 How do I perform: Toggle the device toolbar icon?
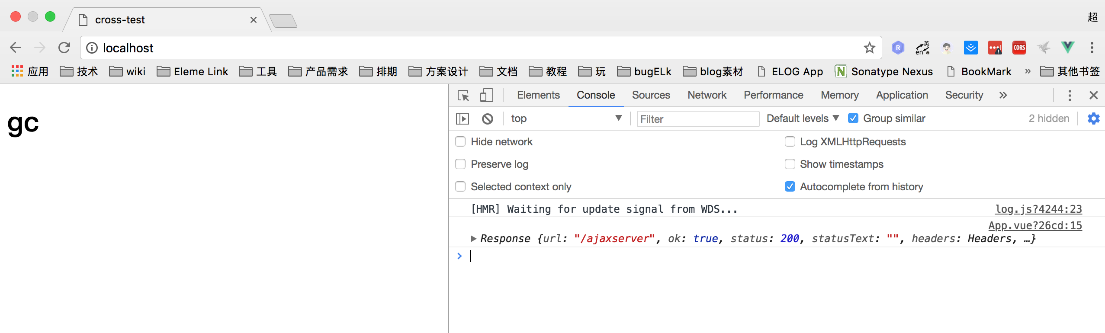486,96
